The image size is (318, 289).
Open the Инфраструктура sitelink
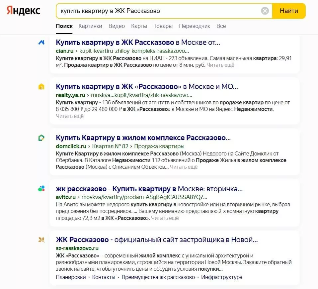222,277
